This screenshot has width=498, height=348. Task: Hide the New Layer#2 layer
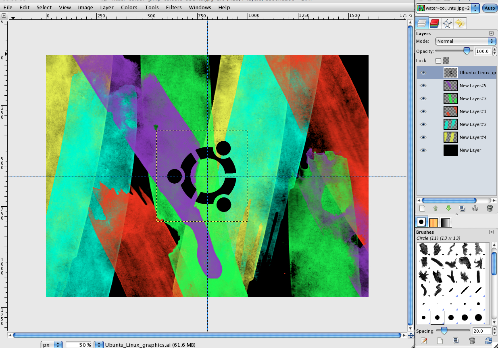pyautogui.click(x=423, y=124)
